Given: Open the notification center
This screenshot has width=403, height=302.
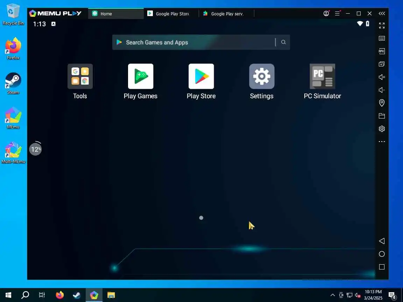Looking at the screenshot, I should point(392,295).
